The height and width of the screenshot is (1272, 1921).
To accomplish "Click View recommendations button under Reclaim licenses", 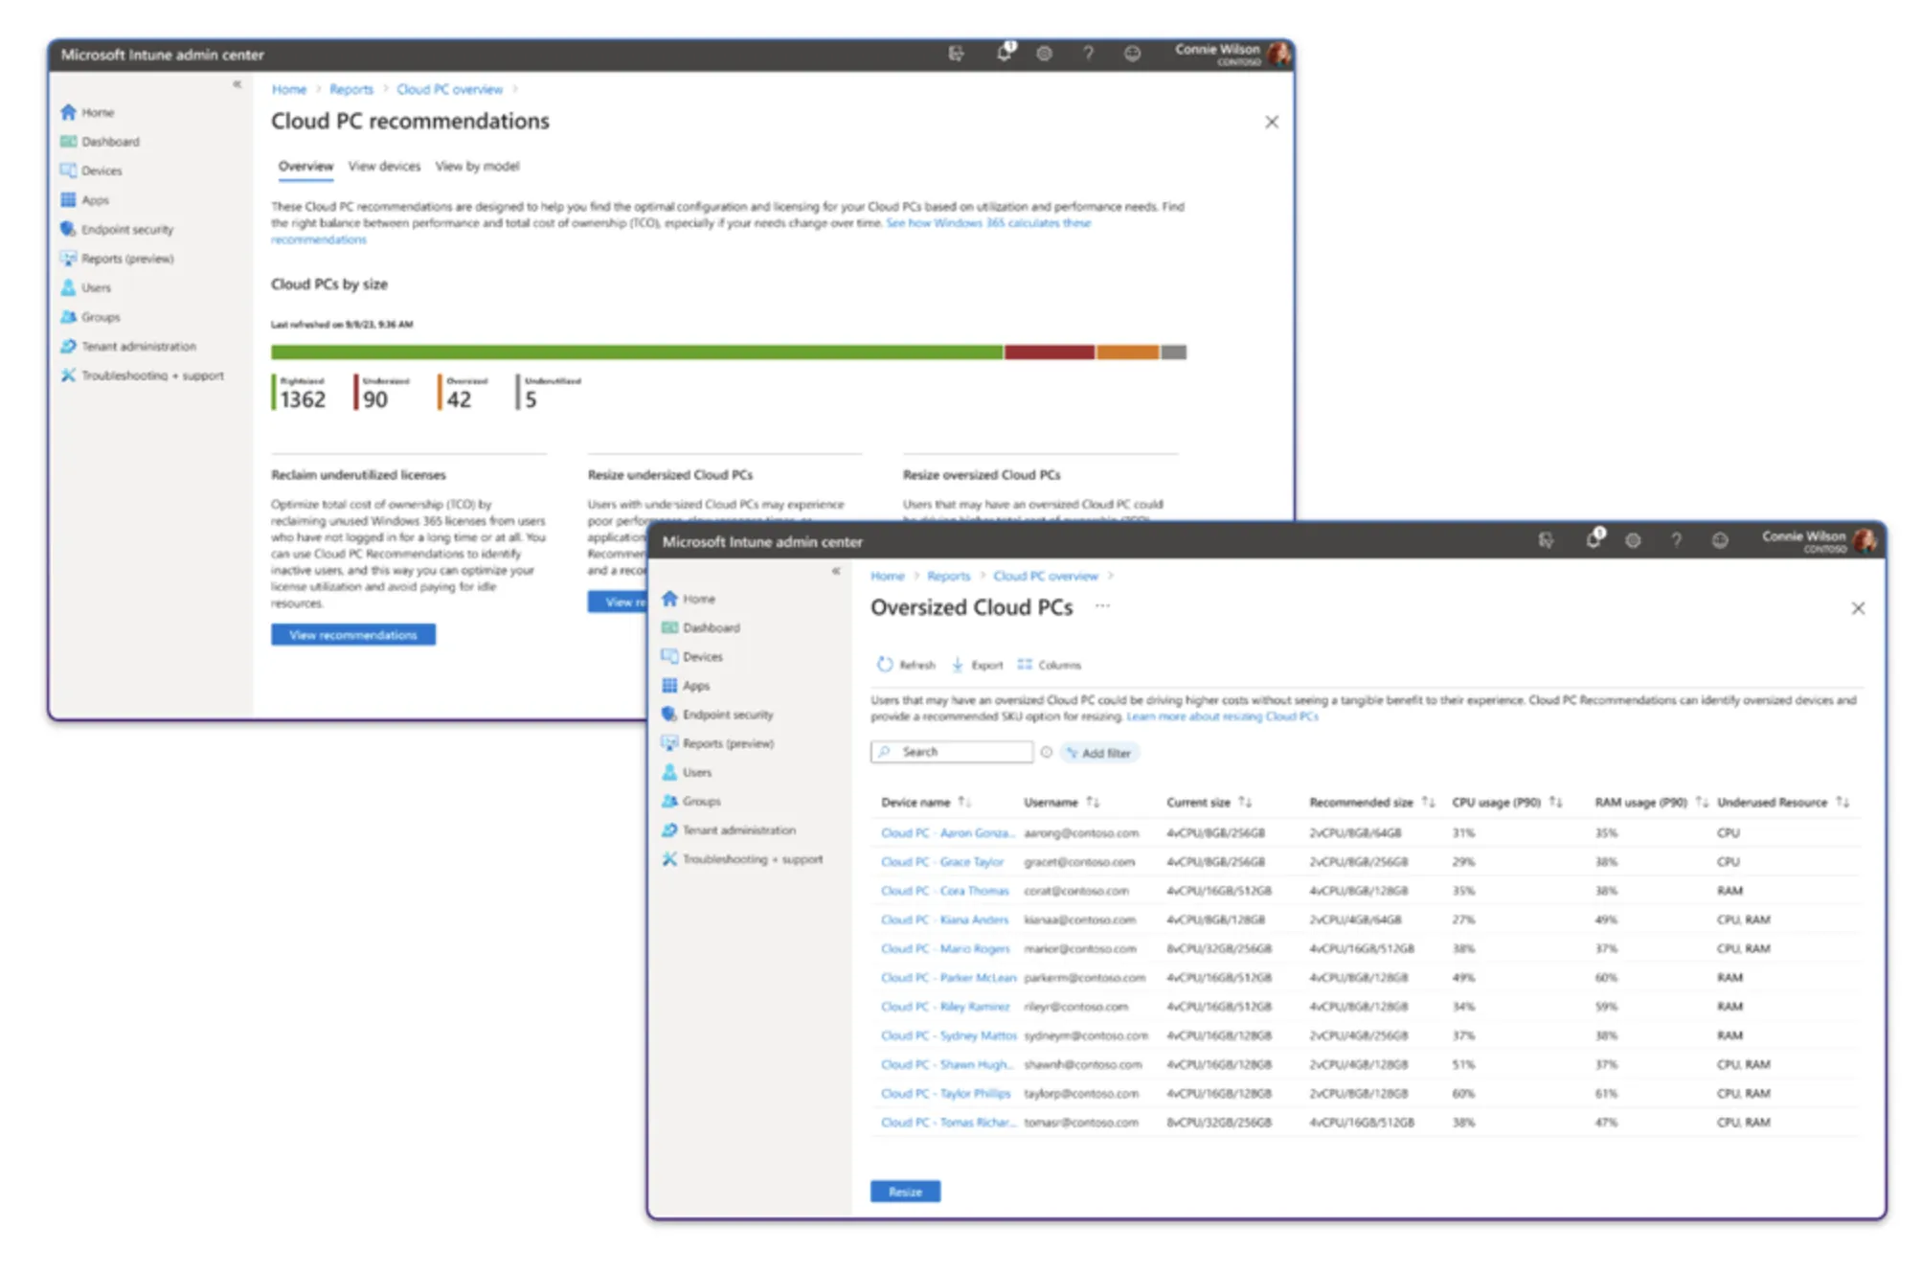I will tap(352, 635).
